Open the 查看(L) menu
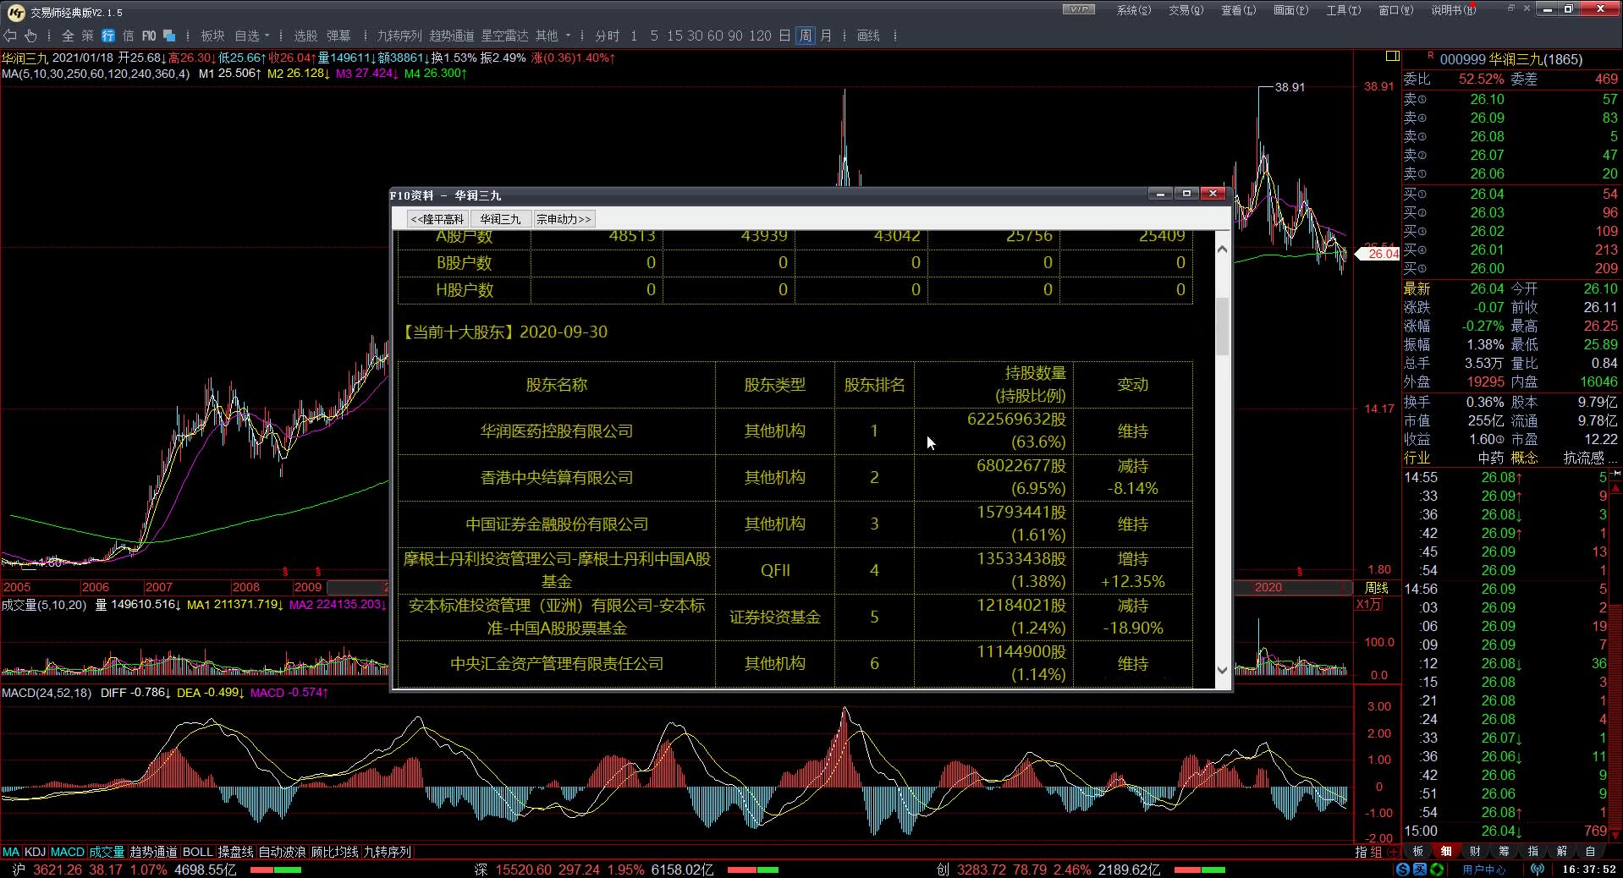 pos(1238,10)
